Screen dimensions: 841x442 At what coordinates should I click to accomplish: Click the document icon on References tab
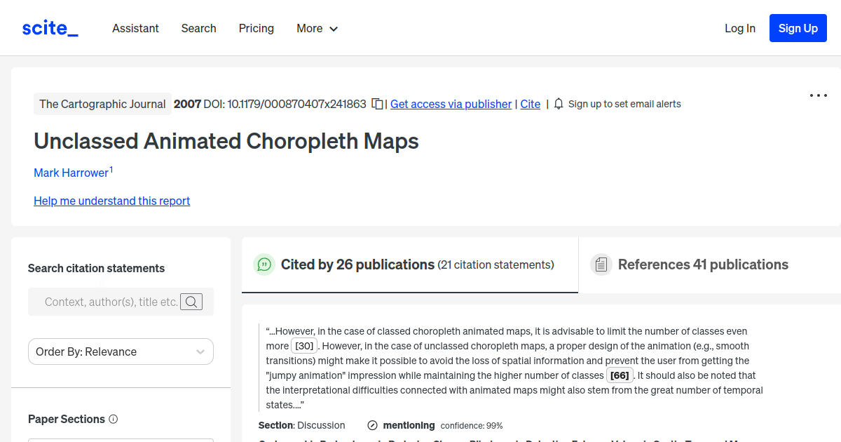coord(601,264)
